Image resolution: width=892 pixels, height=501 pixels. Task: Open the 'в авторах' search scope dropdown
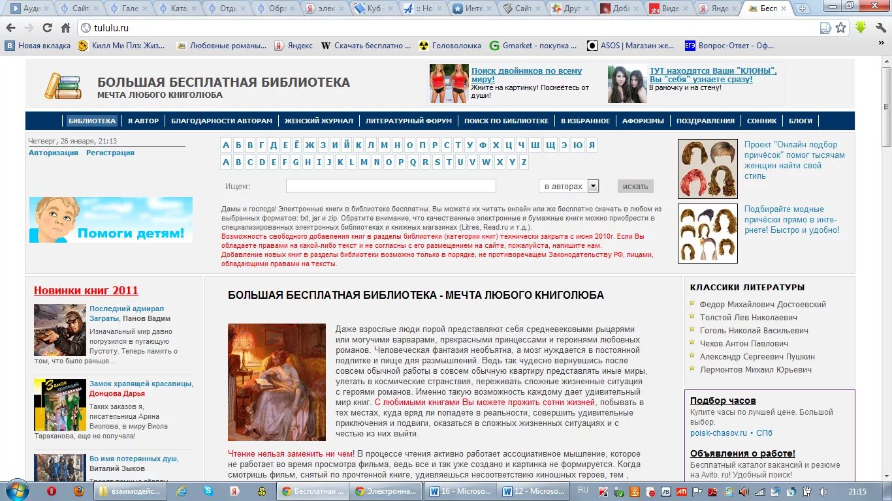(569, 186)
